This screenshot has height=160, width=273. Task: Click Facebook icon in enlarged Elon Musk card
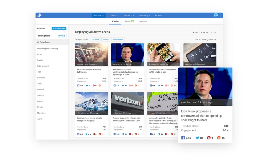[183, 138]
